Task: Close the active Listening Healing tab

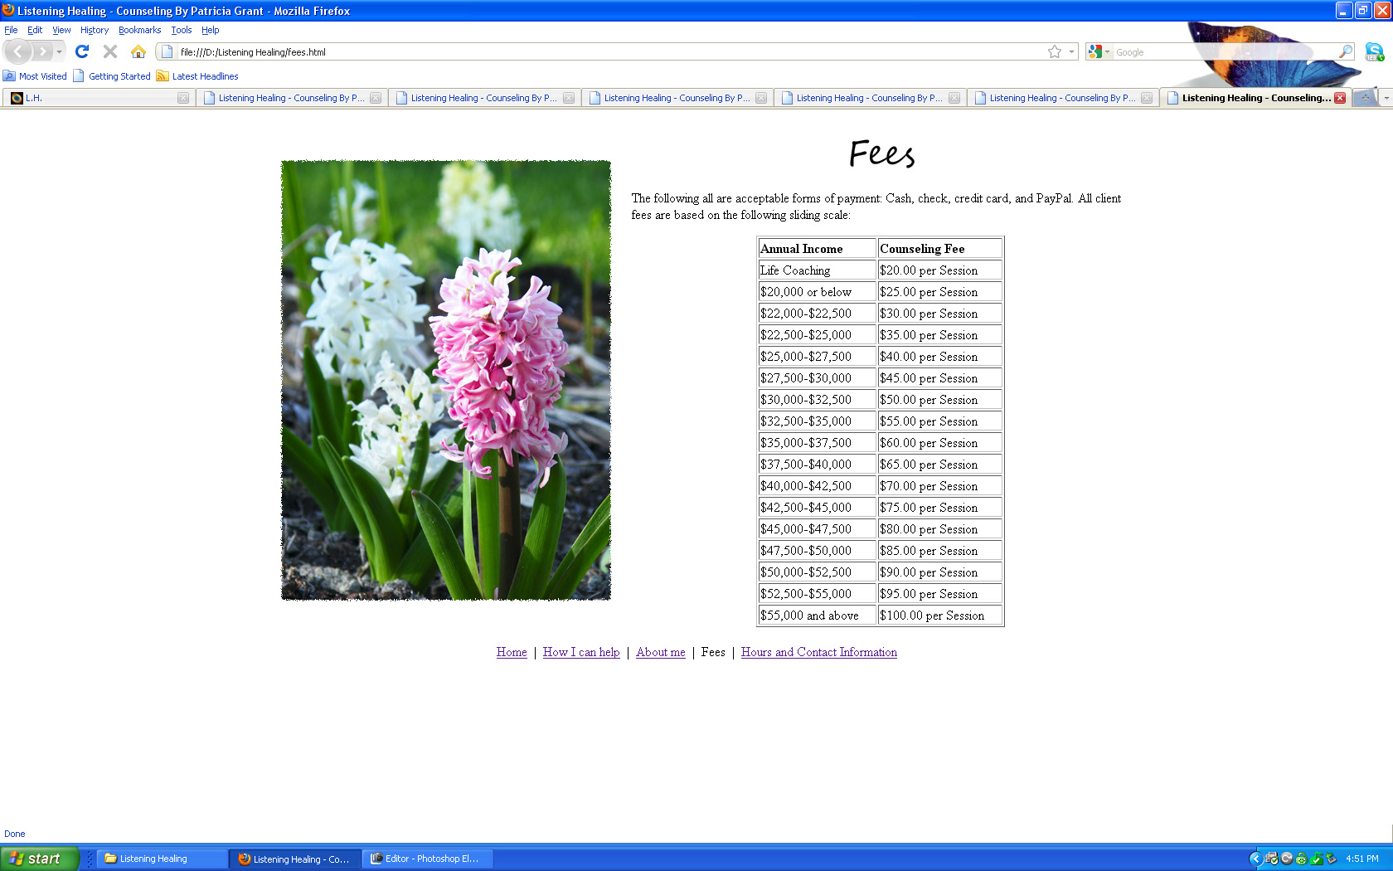Action: pyautogui.click(x=1339, y=98)
